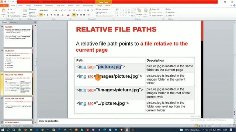This screenshot has width=236, height=132.
Task: Open WhatsApp from the taskbar
Action: (x=82, y=130)
